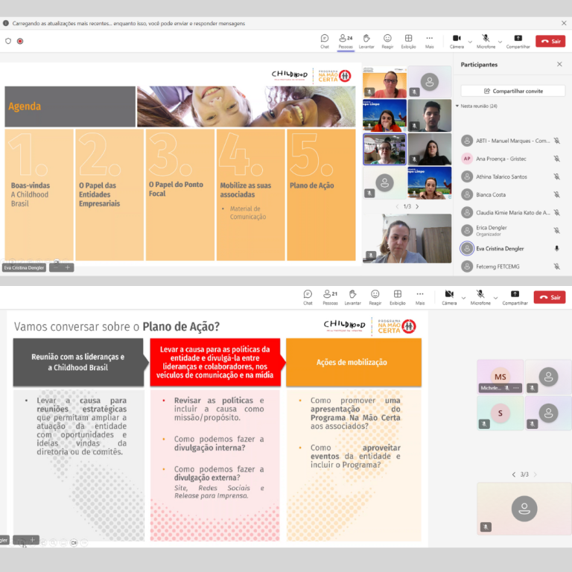The width and height of the screenshot is (572, 572).
Task: Turn on Câmera in the Plano de Ação meeting
Action: pos(449,297)
